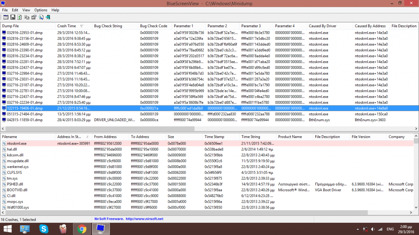
Task: Sort lower pane by Time Stamp column
Action: (x=221, y=137)
